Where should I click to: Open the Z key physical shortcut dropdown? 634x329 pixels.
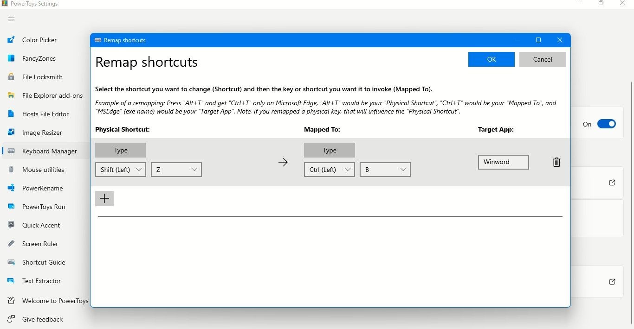tap(176, 170)
